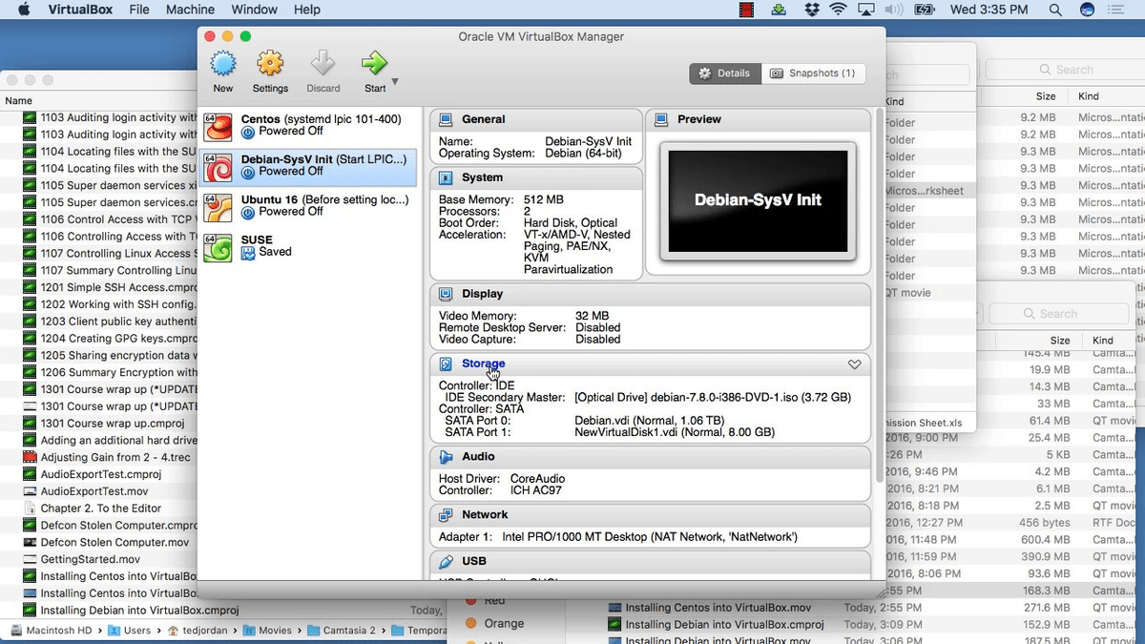Open the Start button dropdown arrow
Screen dimensions: 1145x644
click(395, 81)
